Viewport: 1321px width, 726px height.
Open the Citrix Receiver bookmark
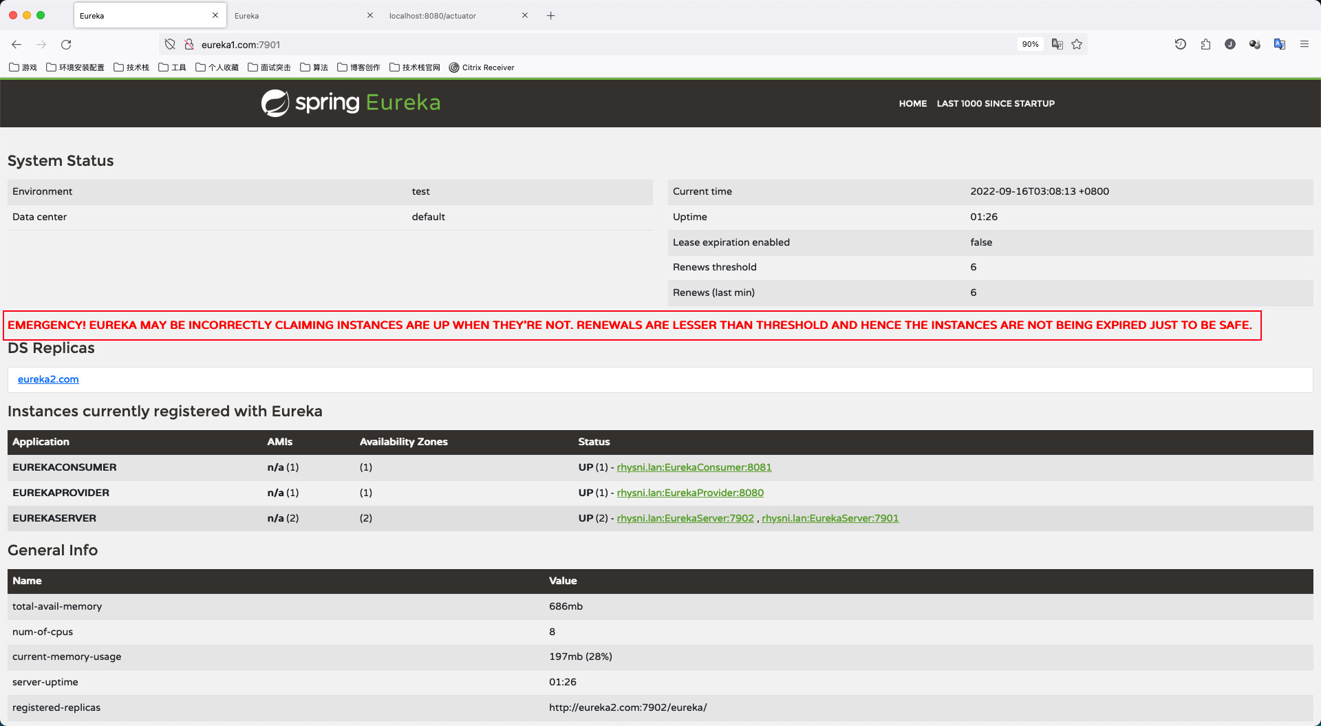[x=482, y=67]
